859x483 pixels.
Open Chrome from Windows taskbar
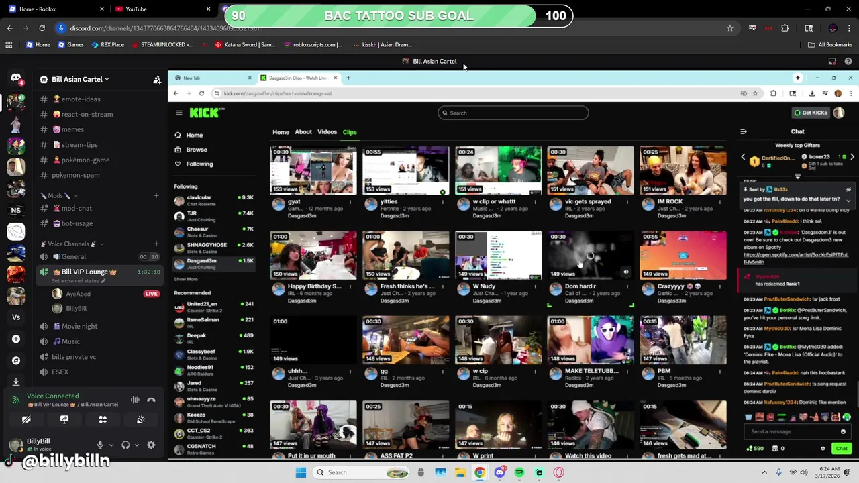(480, 472)
